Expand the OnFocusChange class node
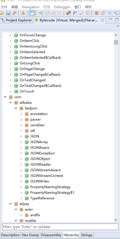The image size is (120, 239). click(x=10, y=35)
